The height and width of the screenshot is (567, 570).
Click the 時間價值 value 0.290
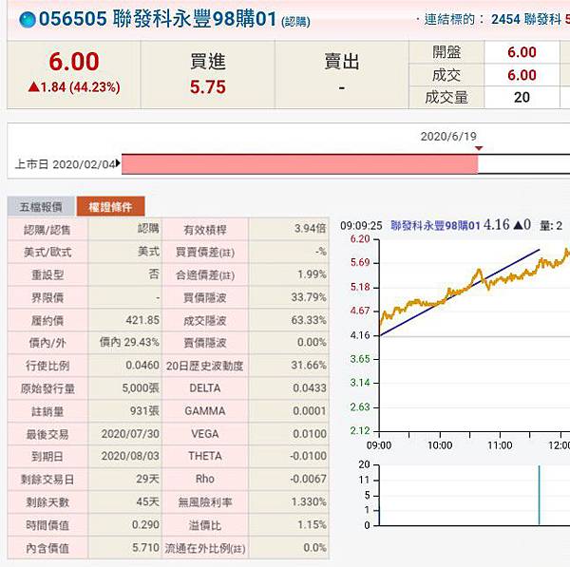(x=145, y=525)
